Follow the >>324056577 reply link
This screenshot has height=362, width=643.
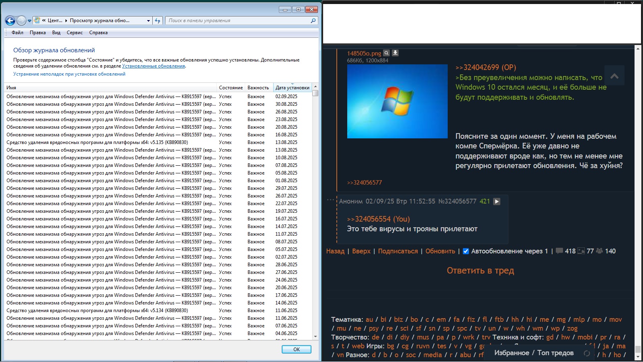coord(365,183)
